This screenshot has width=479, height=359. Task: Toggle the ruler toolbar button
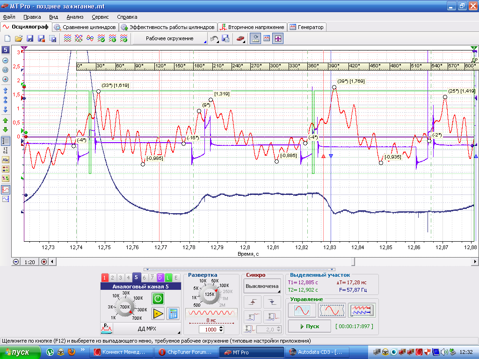(255, 38)
